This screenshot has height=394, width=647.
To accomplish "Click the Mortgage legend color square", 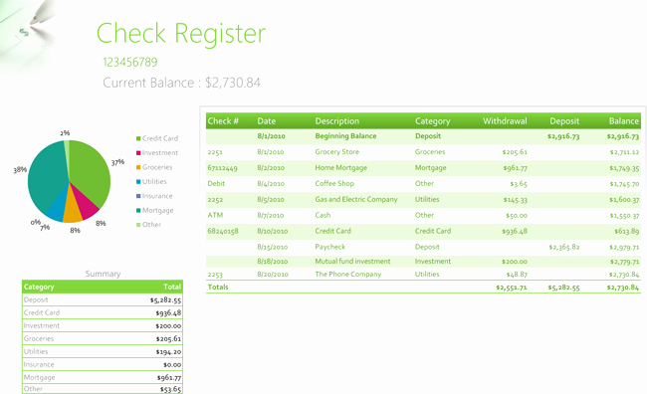I will pos(138,210).
